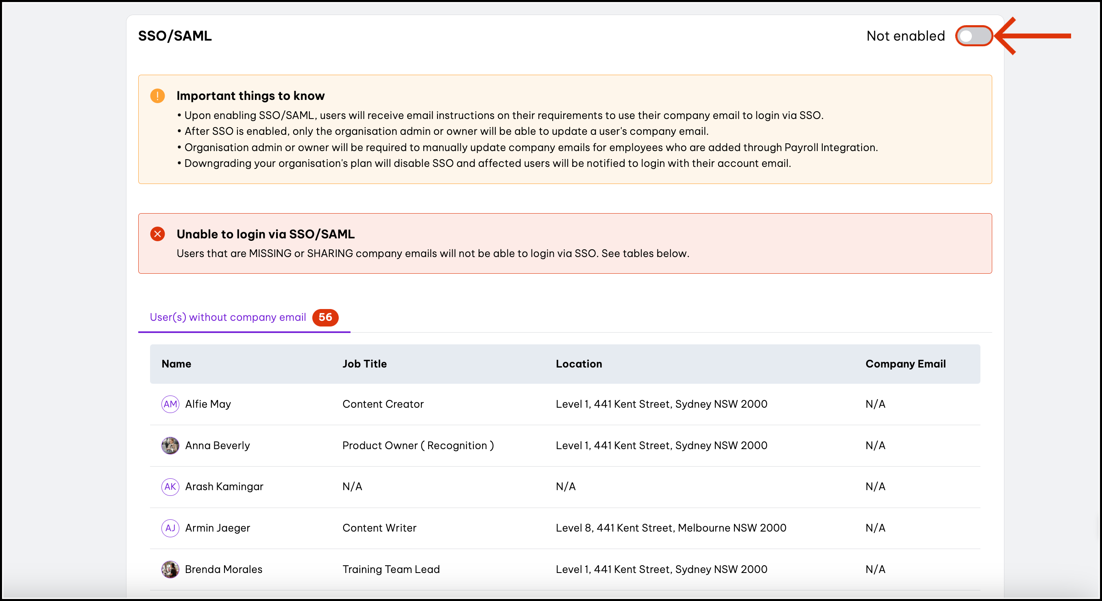
Task: Sort by the Name column header
Action: pos(176,364)
